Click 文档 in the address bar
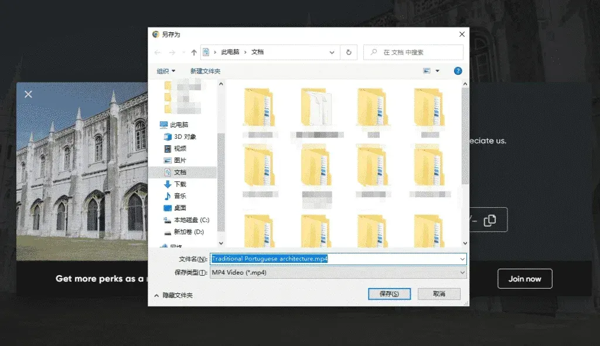 click(257, 52)
